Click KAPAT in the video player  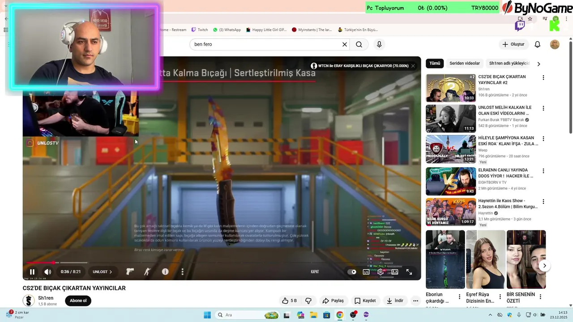[315, 271]
